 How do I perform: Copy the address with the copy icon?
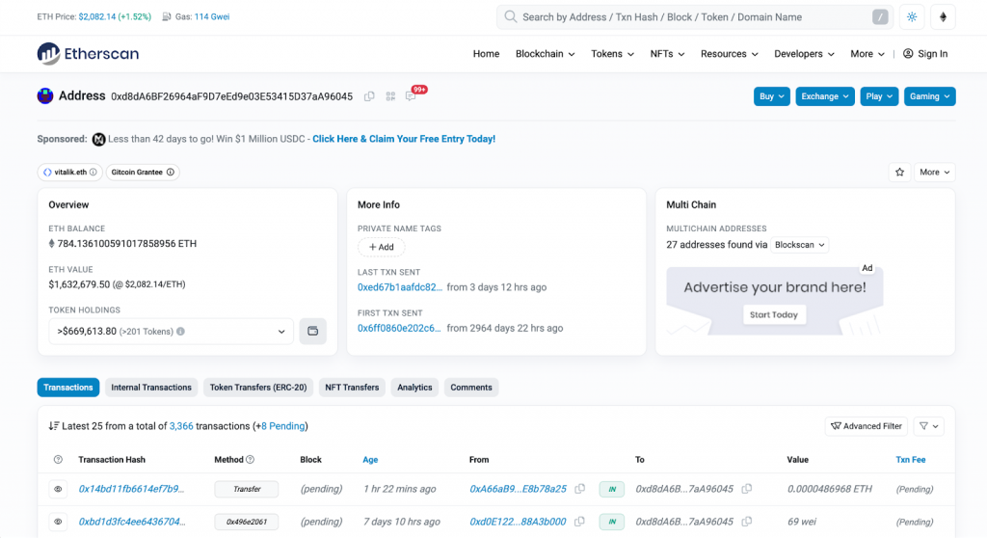point(369,96)
